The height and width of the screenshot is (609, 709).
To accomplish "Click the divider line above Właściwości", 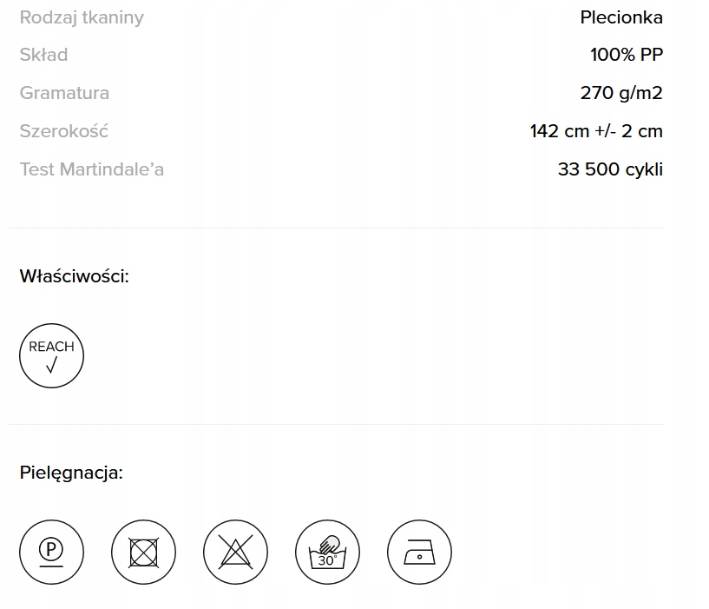I will [335, 228].
